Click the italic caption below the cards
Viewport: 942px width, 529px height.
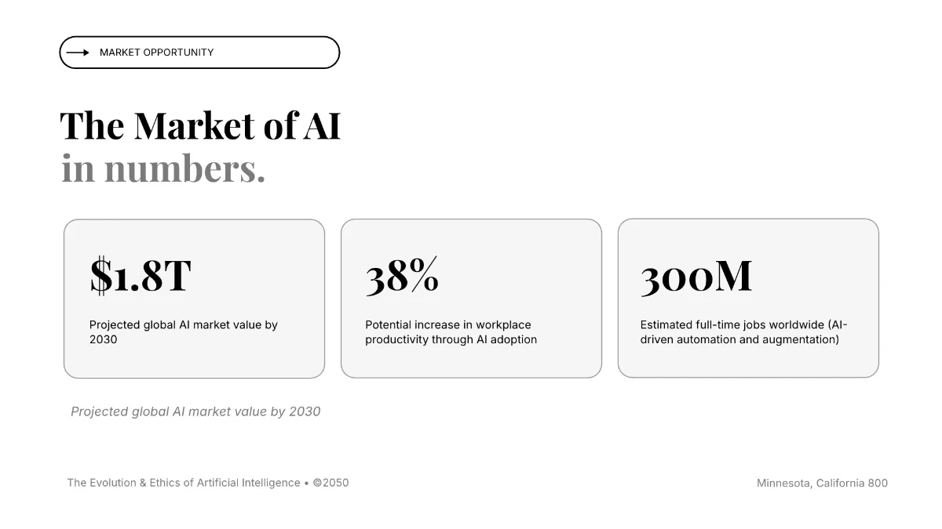click(195, 411)
